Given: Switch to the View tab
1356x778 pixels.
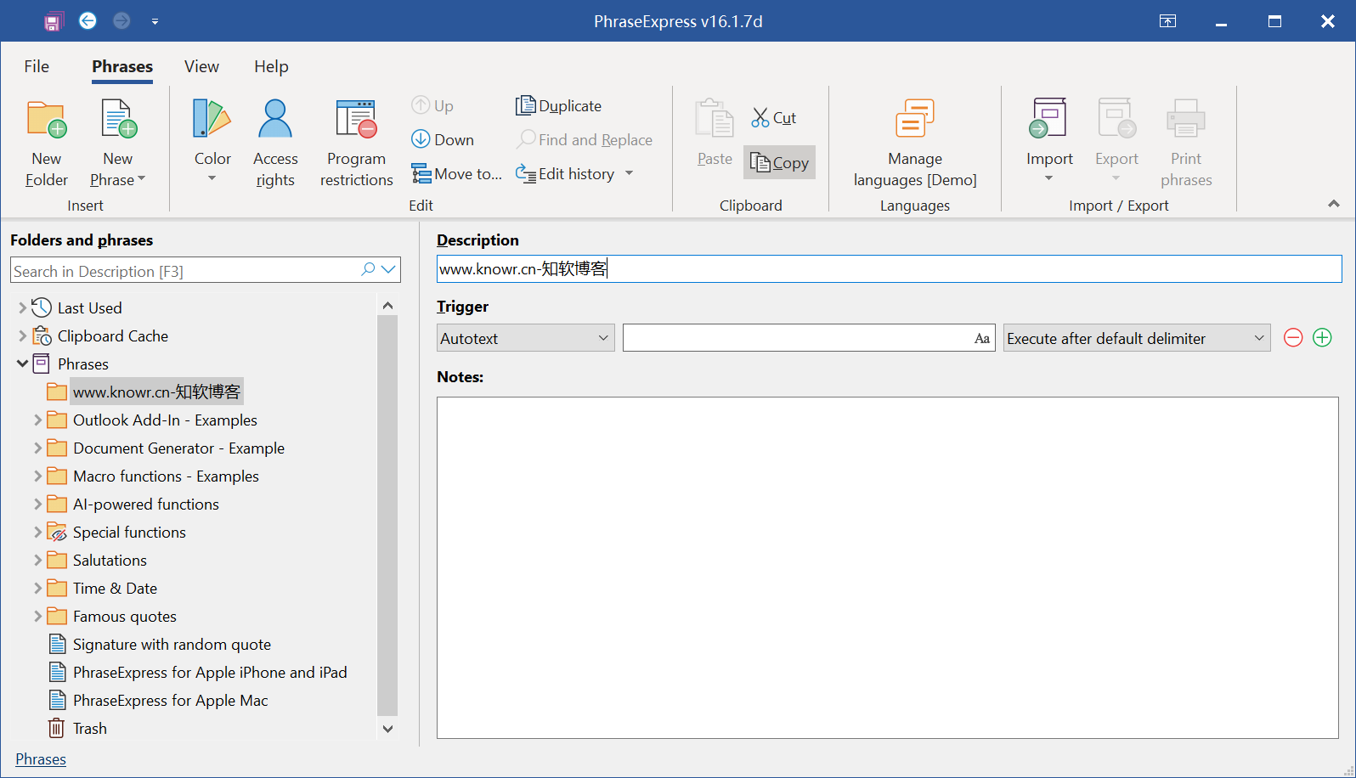Looking at the screenshot, I should coord(201,66).
